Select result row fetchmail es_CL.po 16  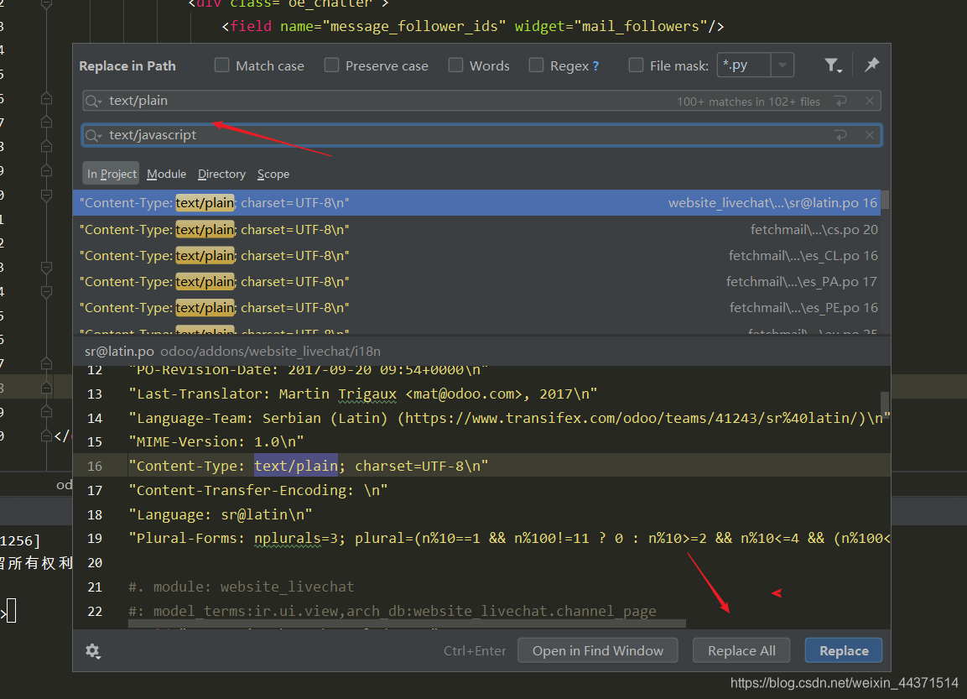click(x=477, y=255)
